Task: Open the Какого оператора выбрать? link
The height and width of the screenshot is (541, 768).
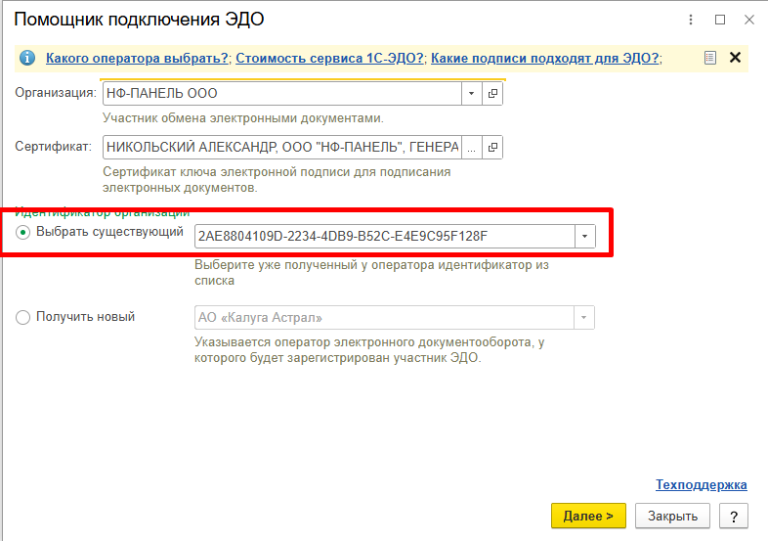Action: pos(137,58)
